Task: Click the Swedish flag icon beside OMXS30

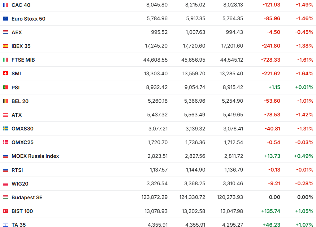Action: click(5, 129)
